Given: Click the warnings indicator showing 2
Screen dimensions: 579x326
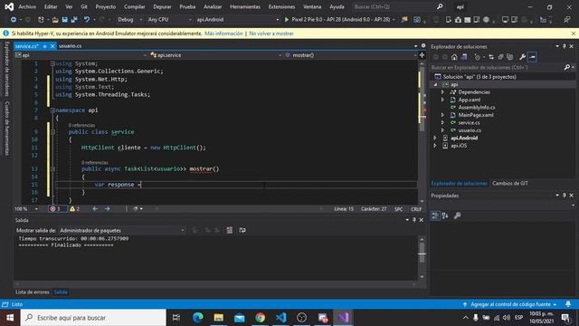Looking at the screenshot, I should tap(74, 209).
